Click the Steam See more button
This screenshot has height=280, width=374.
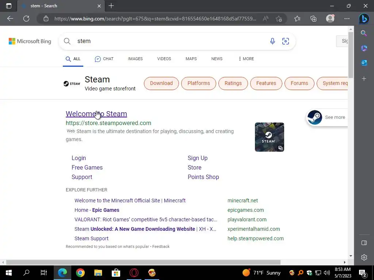[327, 117]
